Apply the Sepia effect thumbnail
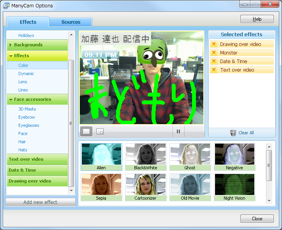282x230 pixels. click(101, 187)
